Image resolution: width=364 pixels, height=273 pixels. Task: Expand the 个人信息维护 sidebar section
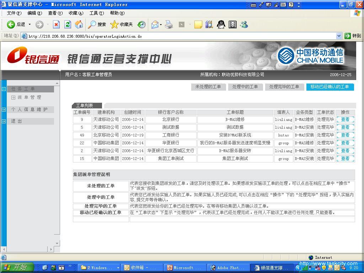[4, 109]
